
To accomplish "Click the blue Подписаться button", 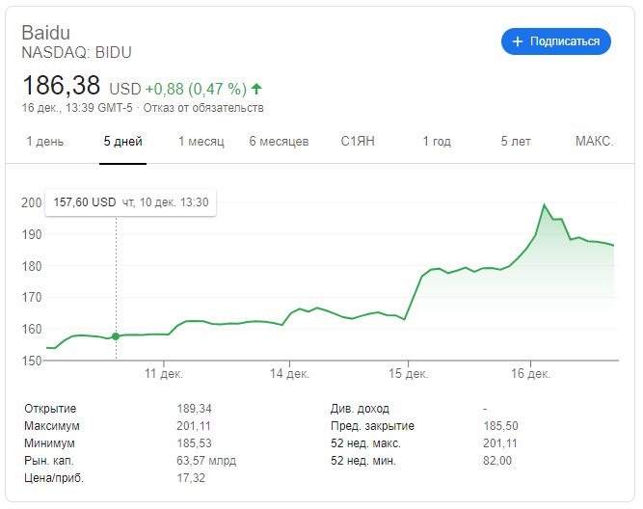I will pos(555,41).
